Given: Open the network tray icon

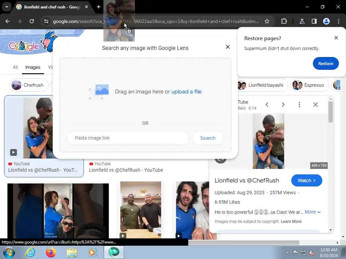Looking at the screenshot, I should click(x=304, y=253).
